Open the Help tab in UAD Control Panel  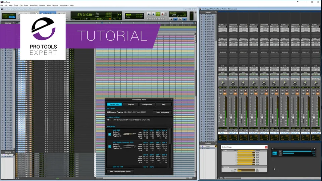163,104
